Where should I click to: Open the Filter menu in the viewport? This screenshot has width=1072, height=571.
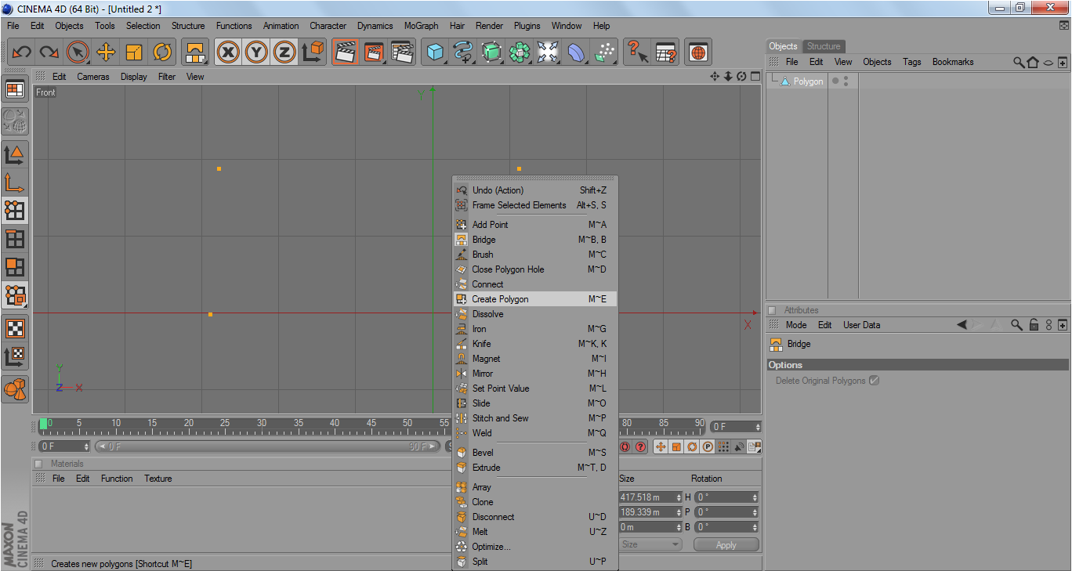coord(167,77)
